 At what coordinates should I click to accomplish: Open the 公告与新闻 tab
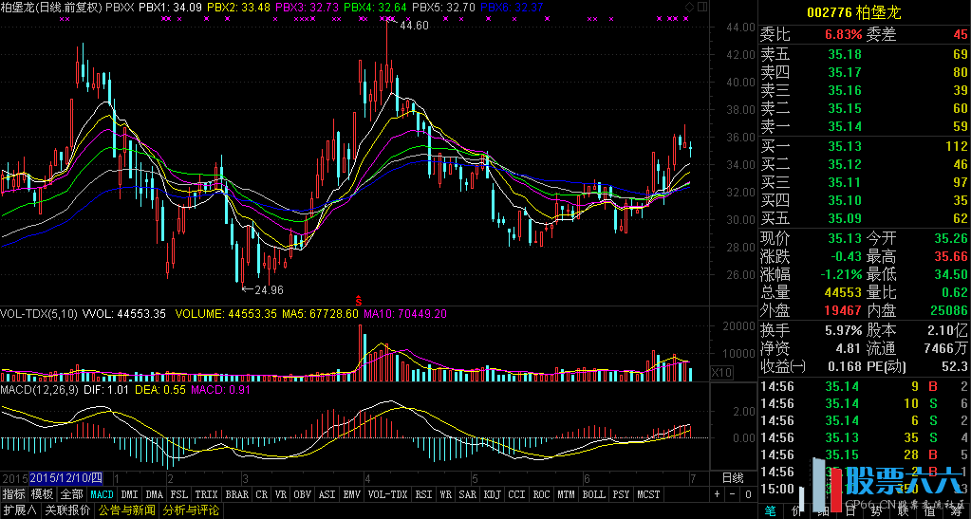pos(126,510)
